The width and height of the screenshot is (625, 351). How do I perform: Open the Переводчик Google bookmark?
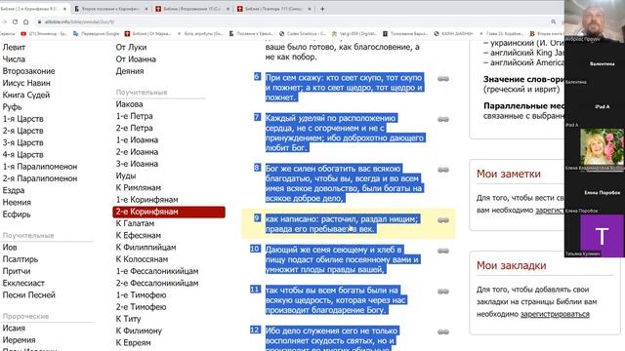[x=96, y=34]
